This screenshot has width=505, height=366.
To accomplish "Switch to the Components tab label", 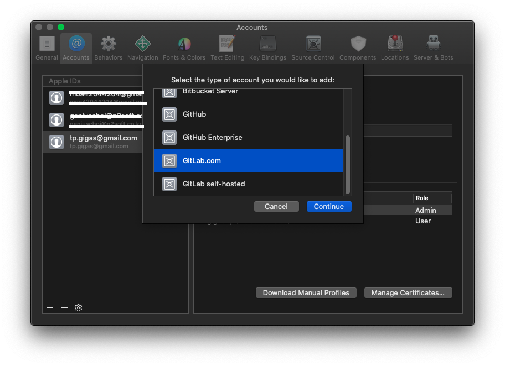I will click(x=358, y=57).
